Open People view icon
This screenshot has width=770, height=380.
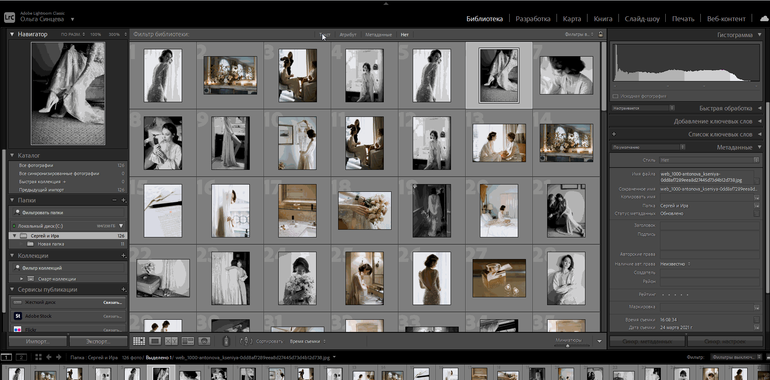204,341
